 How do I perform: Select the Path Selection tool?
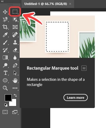[15, 73]
